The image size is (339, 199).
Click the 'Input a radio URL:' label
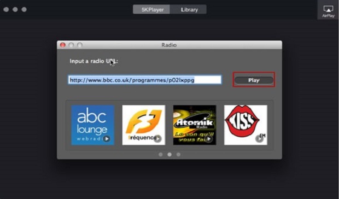[x=93, y=61]
